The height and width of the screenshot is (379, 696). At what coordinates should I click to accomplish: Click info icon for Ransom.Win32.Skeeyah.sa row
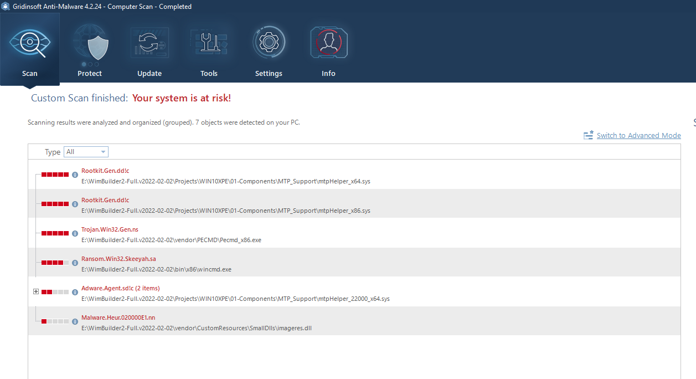tap(75, 263)
